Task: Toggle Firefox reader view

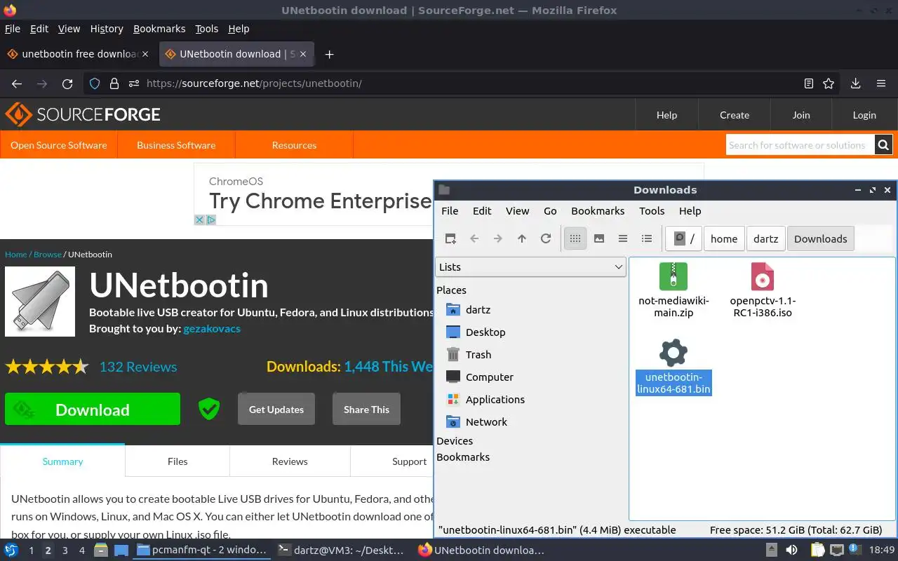Action: click(809, 83)
